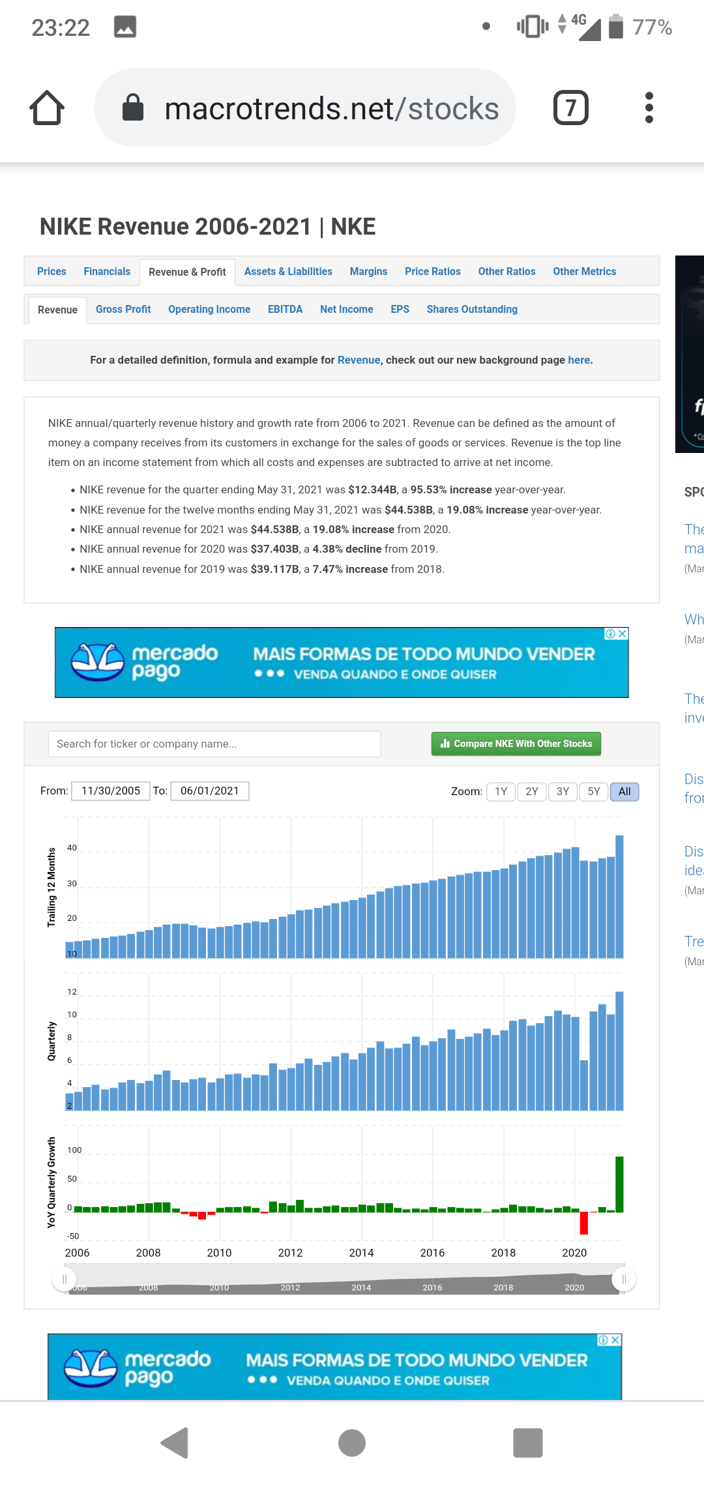Set chart zoom to 2Y
Image resolution: width=704 pixels, height=1486 pixels.
click(x=532, y=791)
